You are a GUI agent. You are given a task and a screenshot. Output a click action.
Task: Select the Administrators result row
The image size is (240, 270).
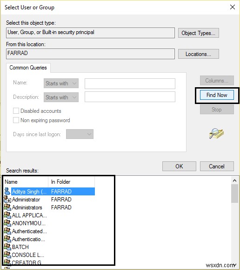tap(49, 208)
